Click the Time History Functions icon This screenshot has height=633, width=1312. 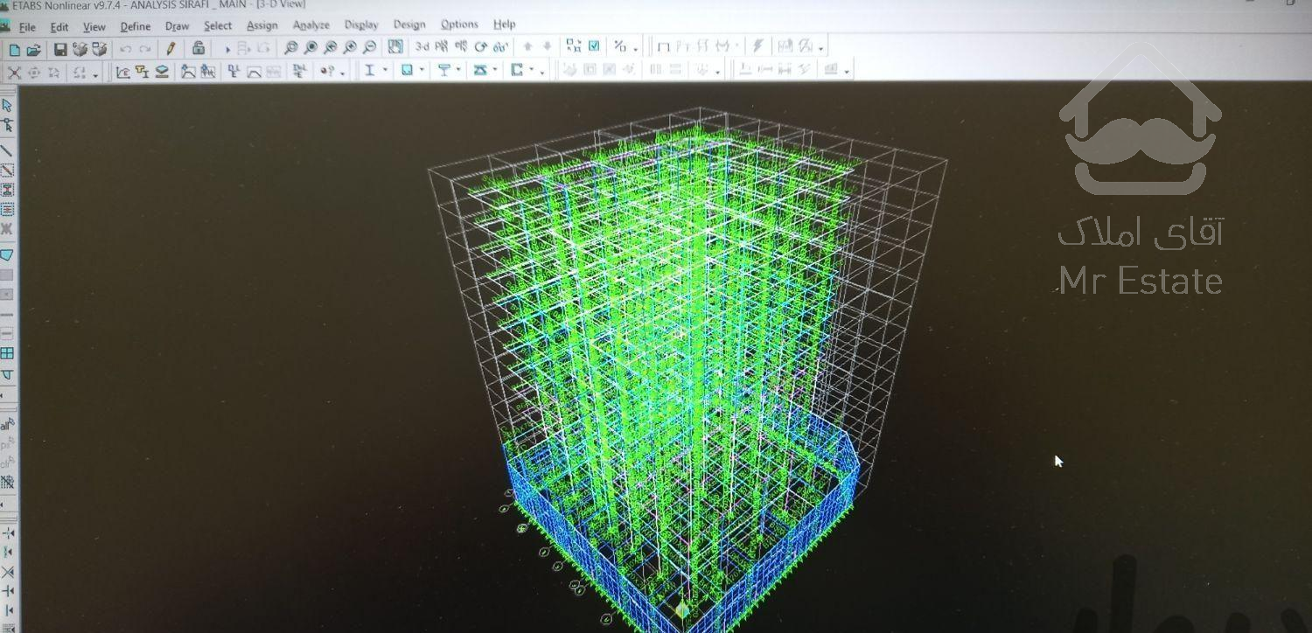coord(208,72)
